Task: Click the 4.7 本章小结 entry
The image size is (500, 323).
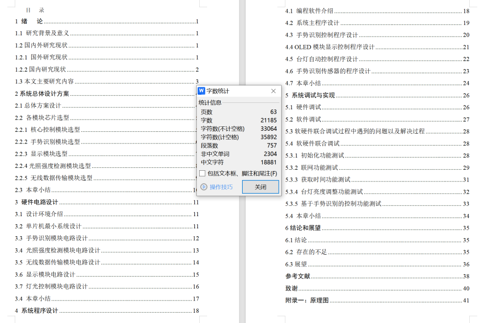Action: [303, 83]
